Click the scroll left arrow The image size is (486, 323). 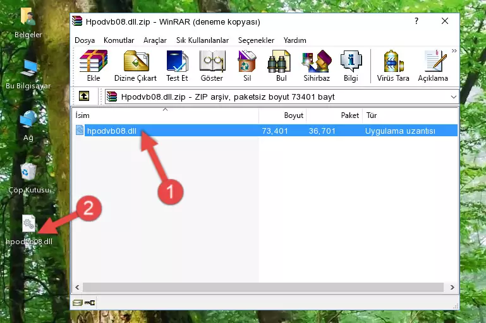[77, 287]
